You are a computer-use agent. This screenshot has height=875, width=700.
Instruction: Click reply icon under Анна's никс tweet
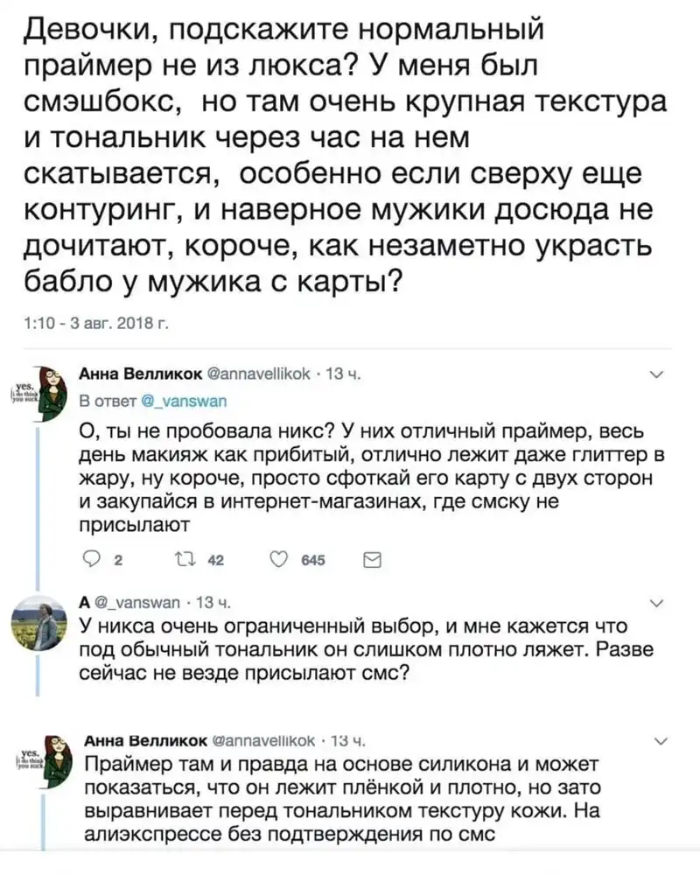point(87,560)
